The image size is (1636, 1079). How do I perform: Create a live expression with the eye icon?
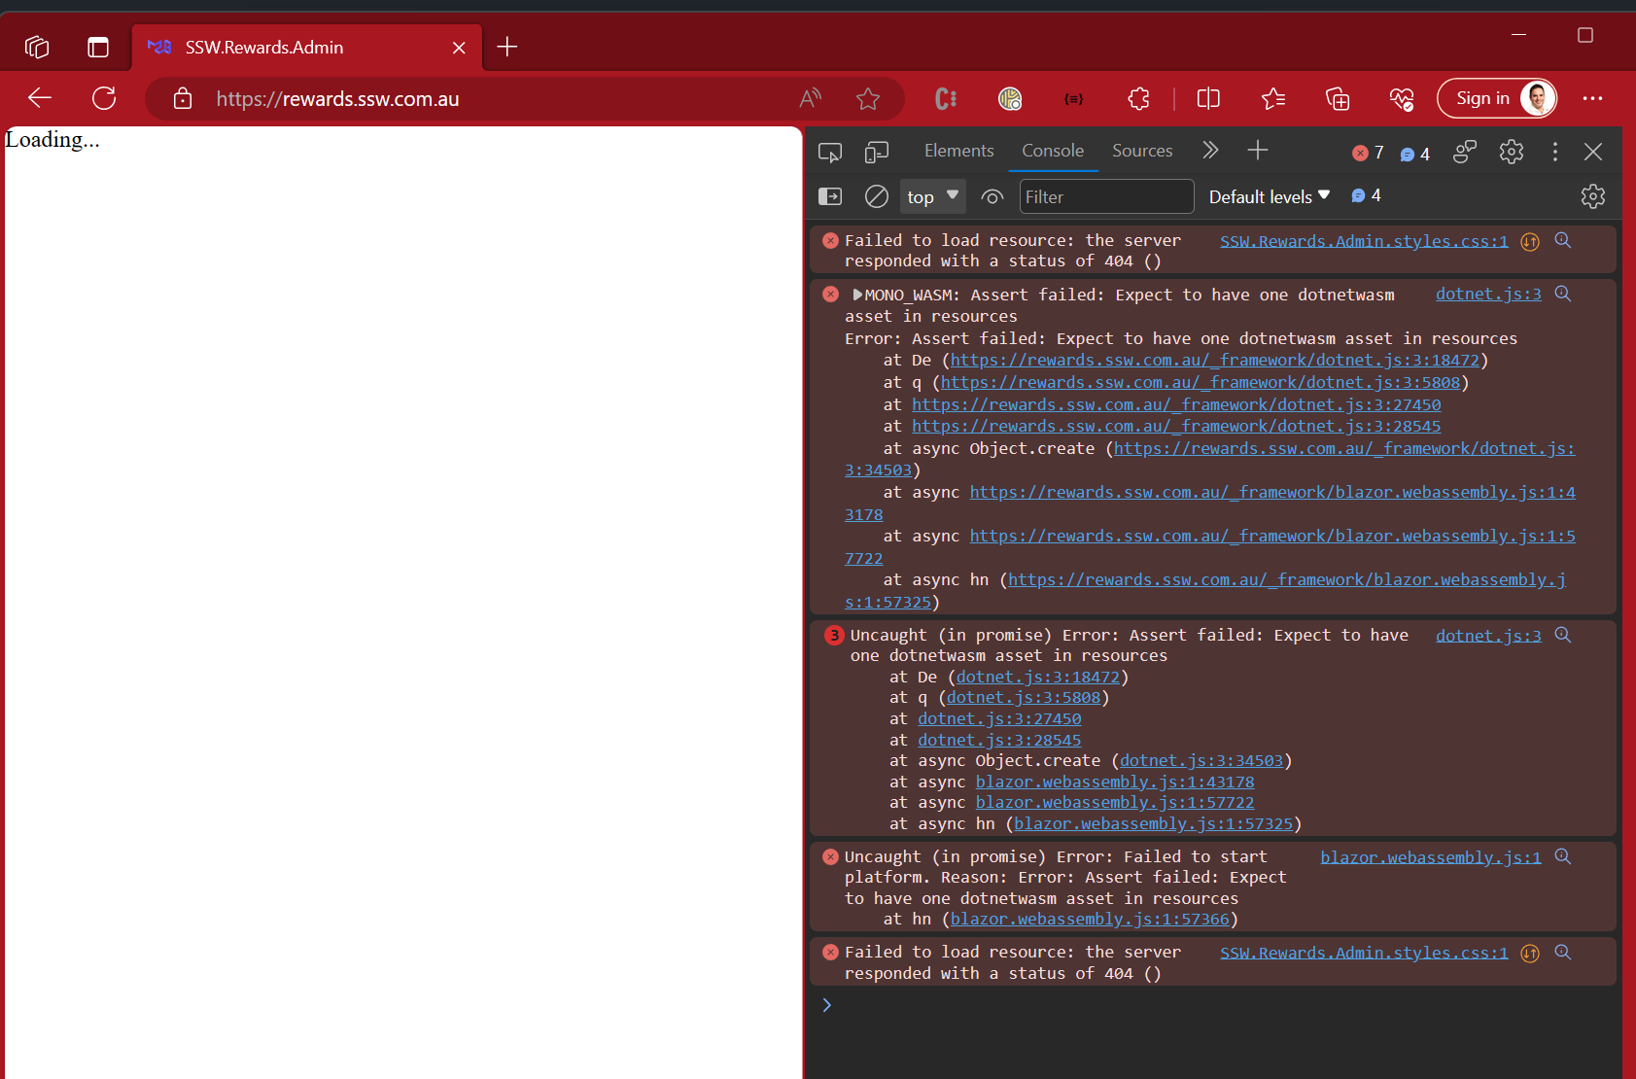coord(992,196)
